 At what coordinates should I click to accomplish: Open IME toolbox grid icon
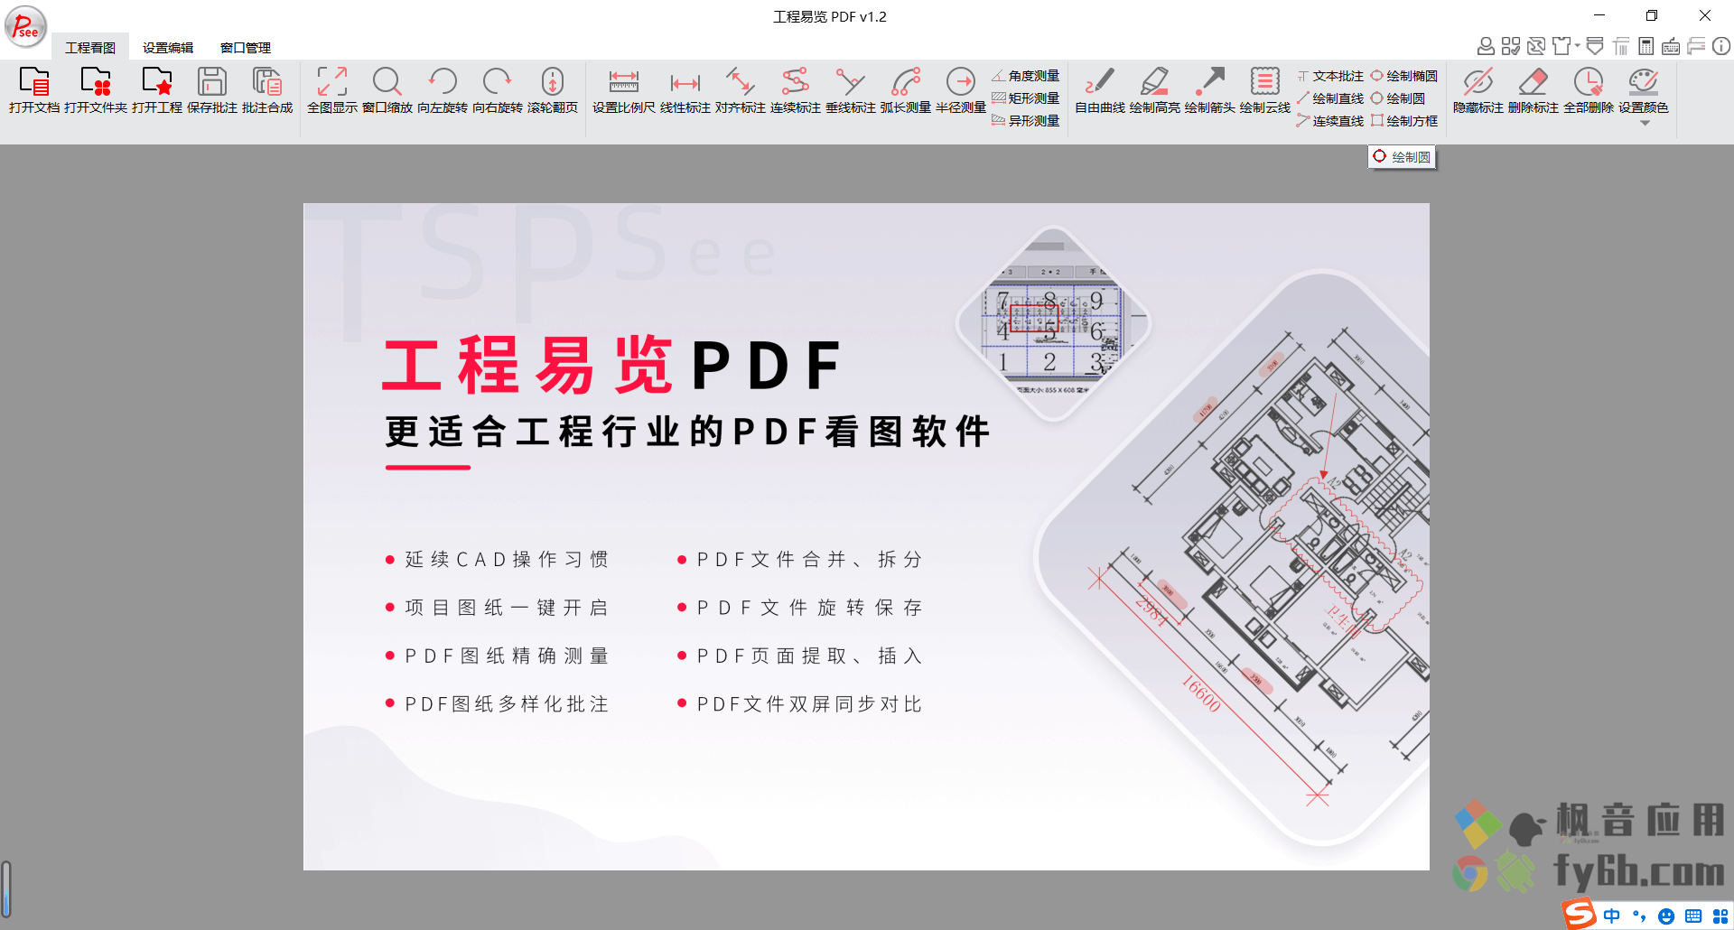(x=1720, y=916)
